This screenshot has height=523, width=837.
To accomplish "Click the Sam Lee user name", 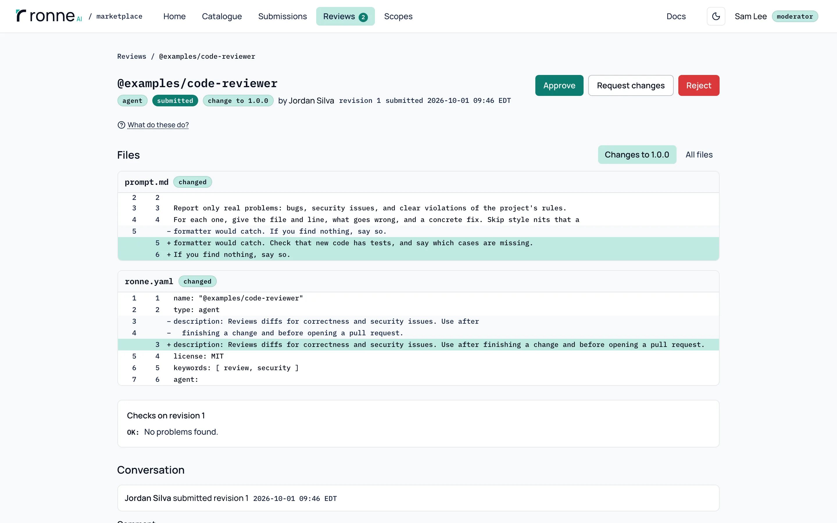I will coord(750,16).
